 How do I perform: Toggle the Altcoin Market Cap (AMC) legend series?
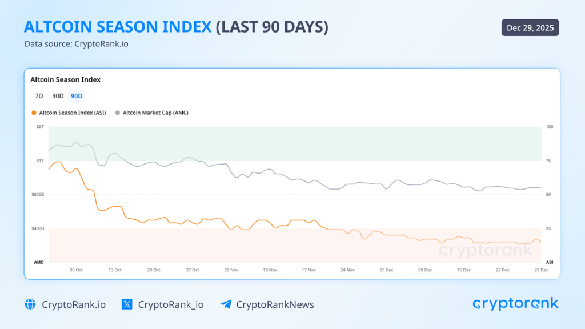click(x=153, y=113)
